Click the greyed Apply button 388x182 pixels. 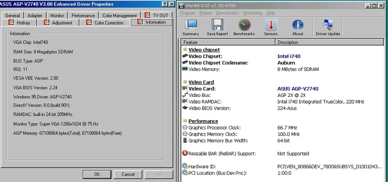159,174
